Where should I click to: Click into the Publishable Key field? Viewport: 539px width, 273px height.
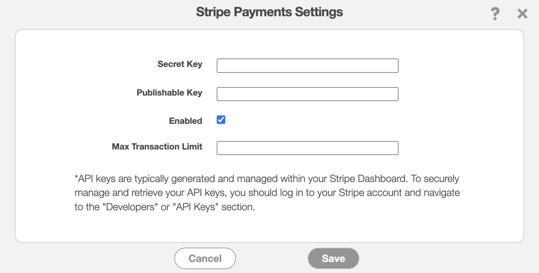click(x=307, y=94)
